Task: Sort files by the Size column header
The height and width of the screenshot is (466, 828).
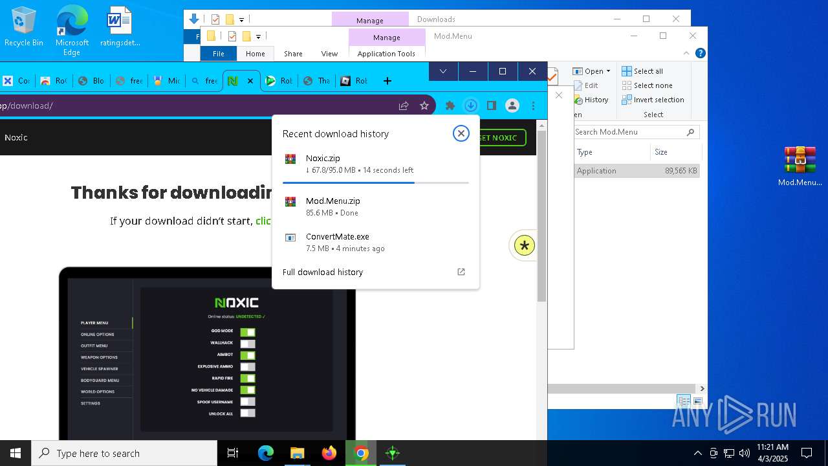Action: pos(675,152)
